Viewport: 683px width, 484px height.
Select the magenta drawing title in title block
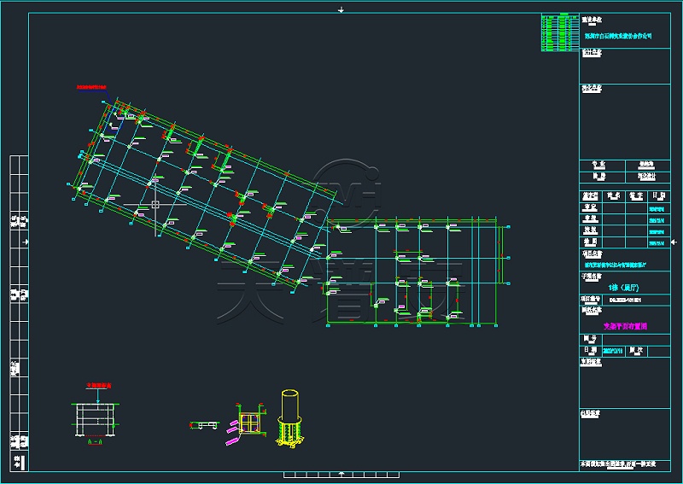[627, 326]
